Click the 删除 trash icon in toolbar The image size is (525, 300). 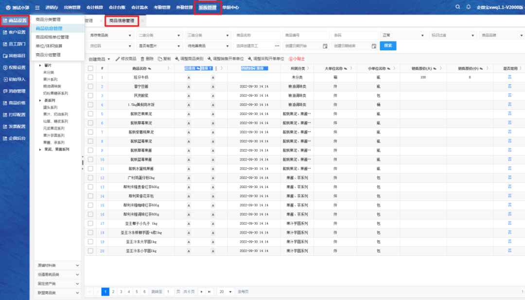(142, 59)
